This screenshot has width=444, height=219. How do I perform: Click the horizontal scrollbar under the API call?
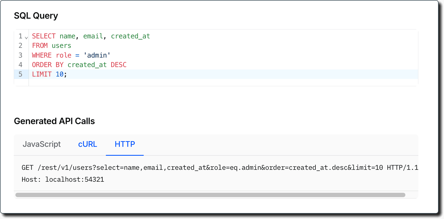(x=210, y=195)
